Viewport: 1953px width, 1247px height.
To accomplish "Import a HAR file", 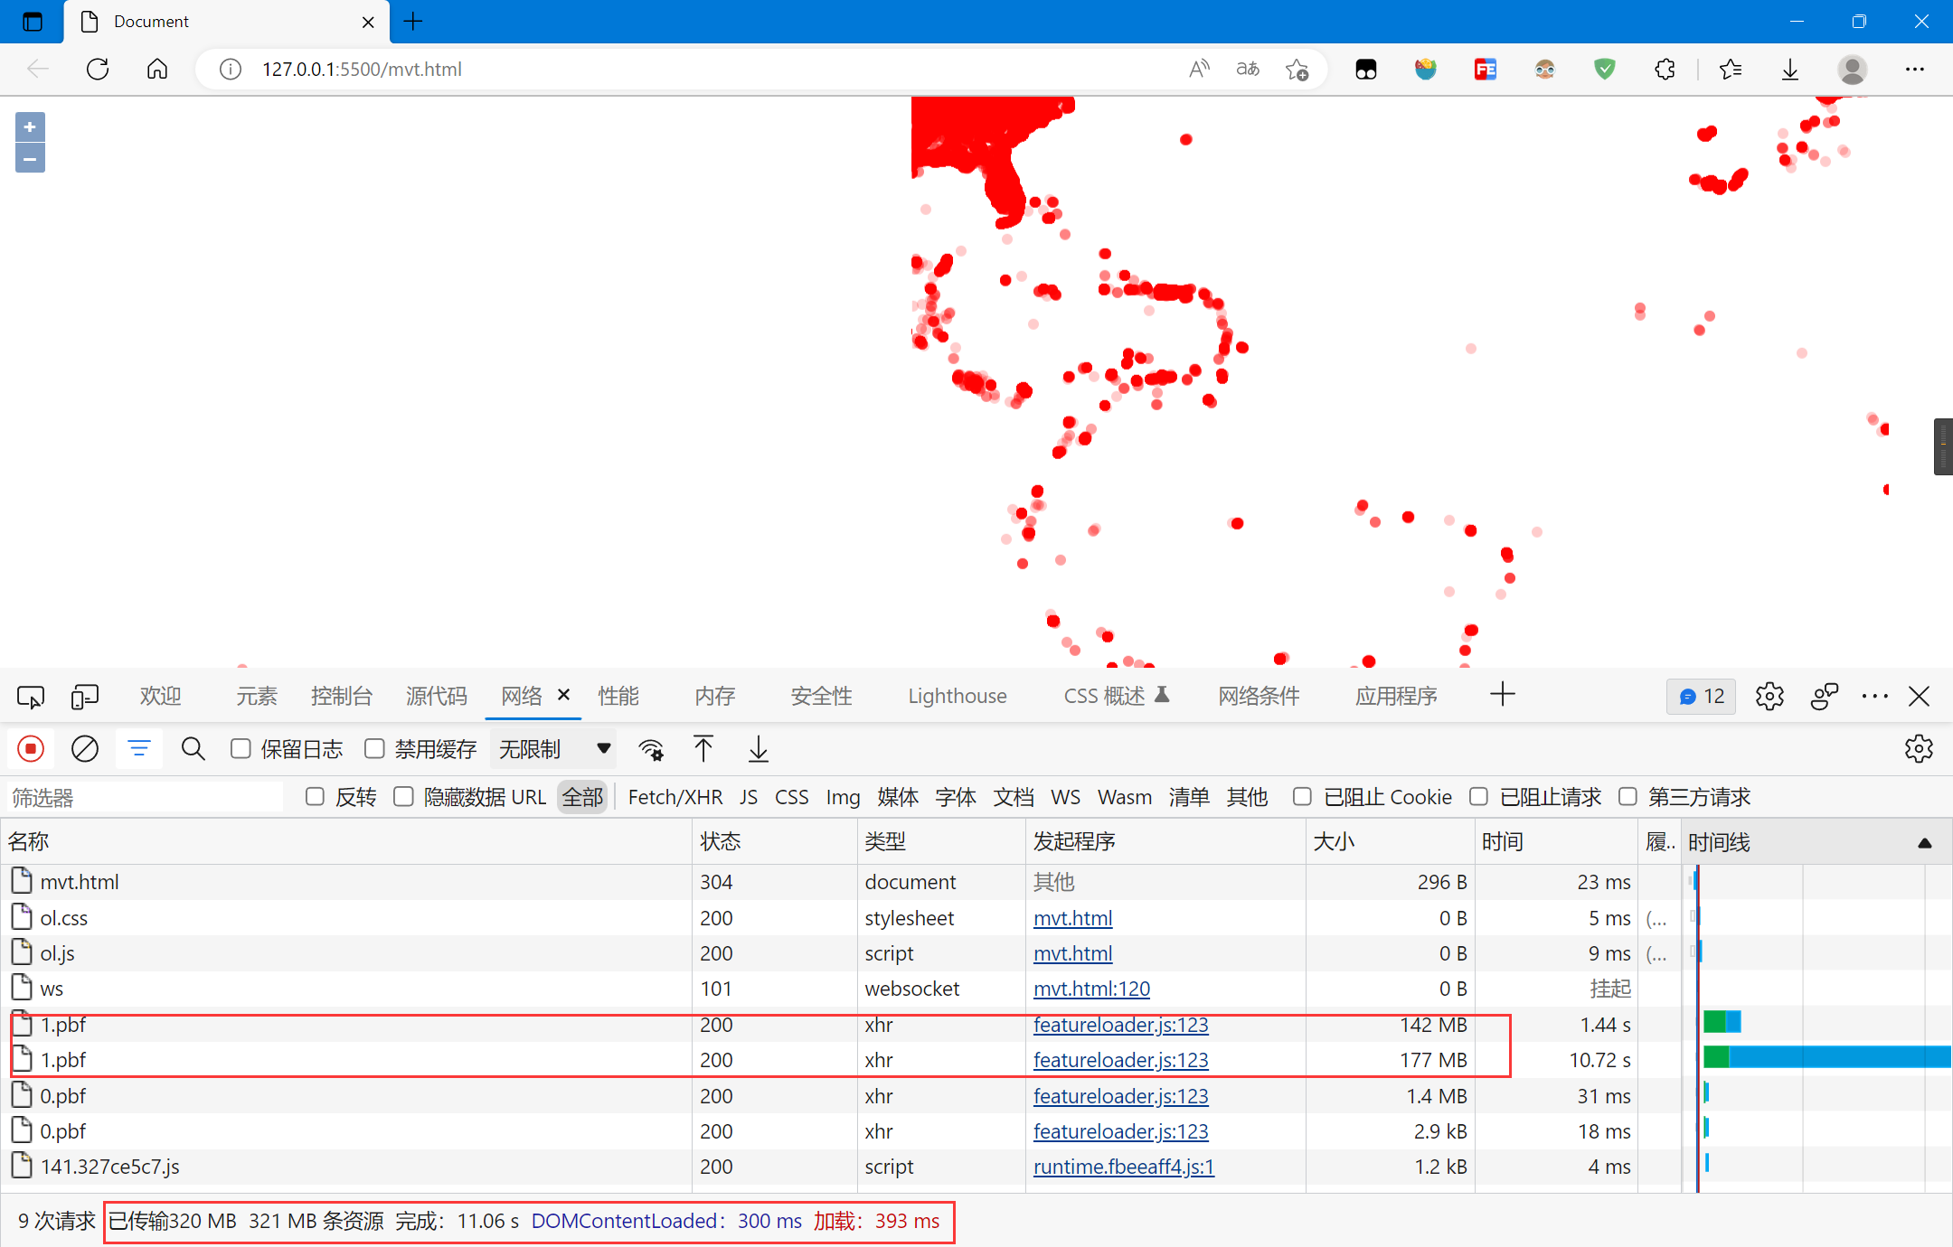I will pos(703,749).
